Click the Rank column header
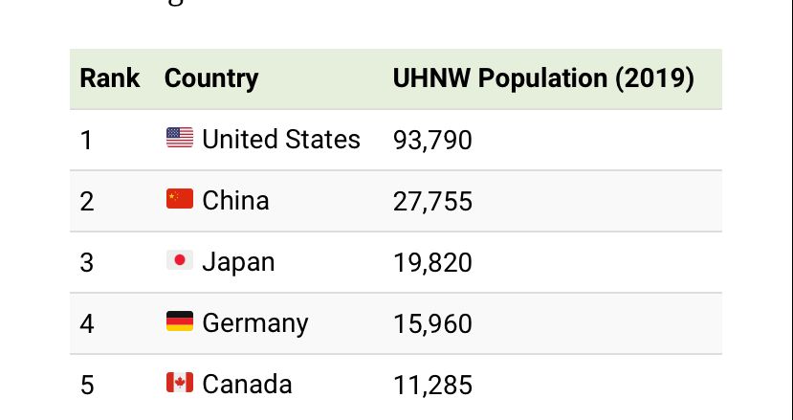 110,78
